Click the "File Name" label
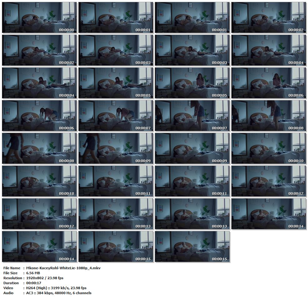 12,268
